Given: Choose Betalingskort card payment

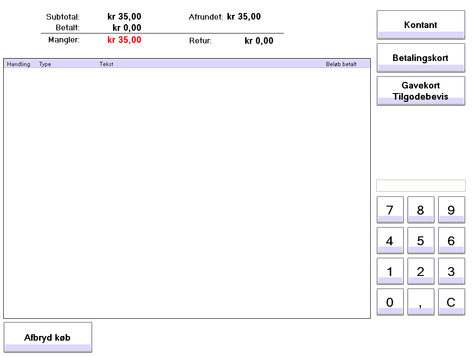Looking at the screenshot, I should pos(421,58).
